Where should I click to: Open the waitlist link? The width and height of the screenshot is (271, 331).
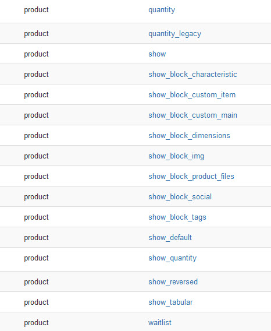pos(160,323)
